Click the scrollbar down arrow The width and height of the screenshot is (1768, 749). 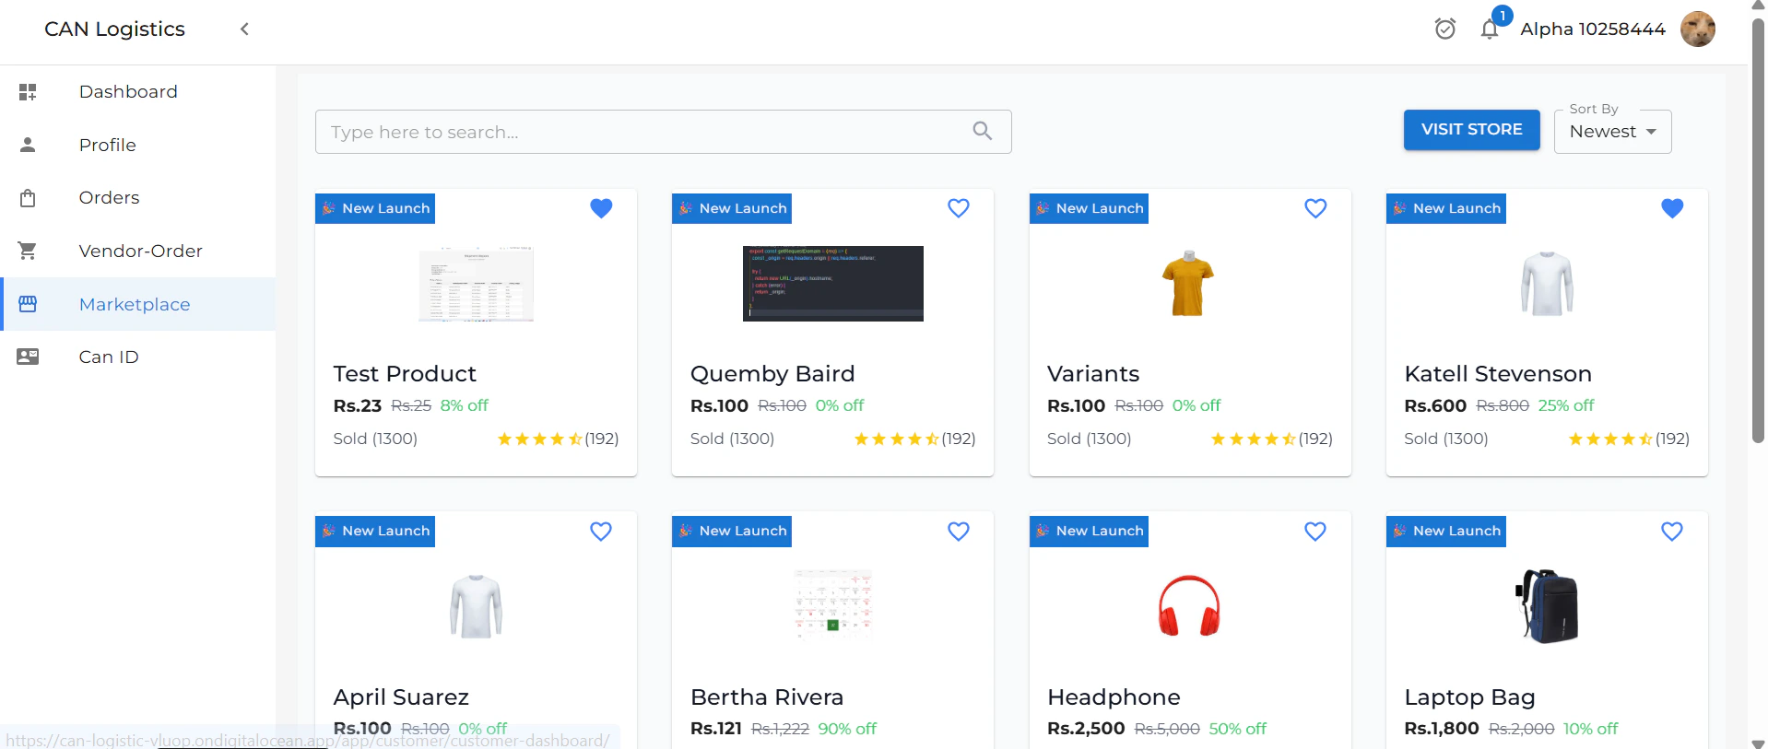tap(1758, 743)
